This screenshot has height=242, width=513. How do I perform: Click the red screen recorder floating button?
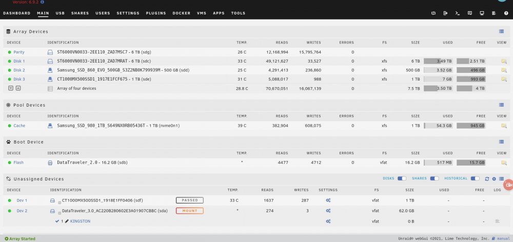(508, 185)
